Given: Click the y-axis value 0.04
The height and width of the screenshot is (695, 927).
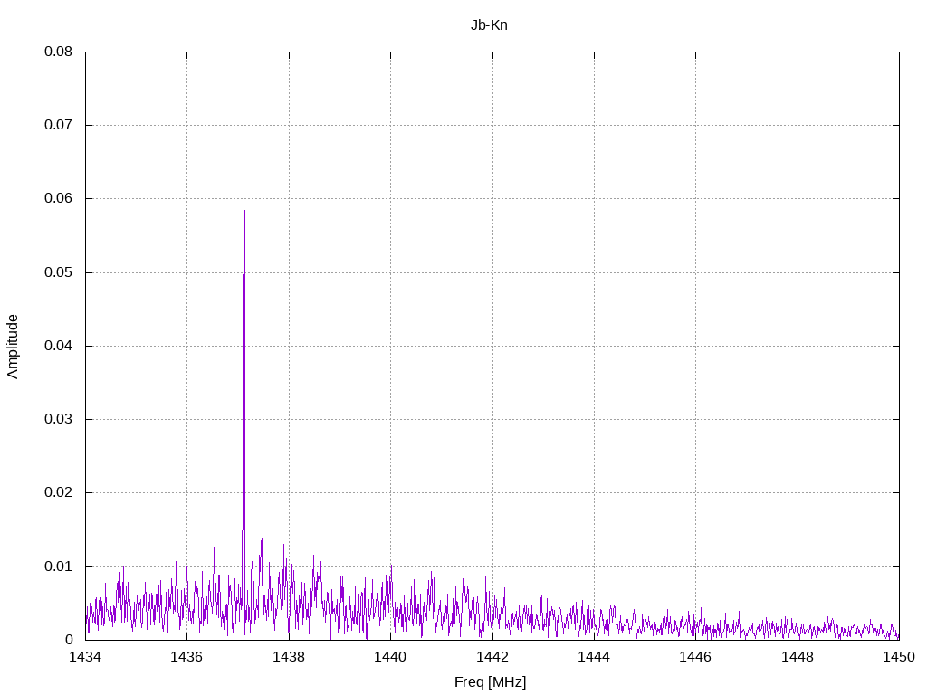Looking at the screenshot, I should (59, 345).
